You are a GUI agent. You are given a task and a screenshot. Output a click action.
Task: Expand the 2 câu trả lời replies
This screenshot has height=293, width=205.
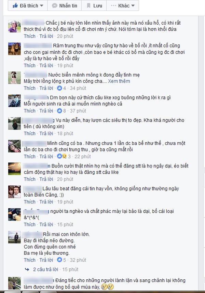(45, 269)
